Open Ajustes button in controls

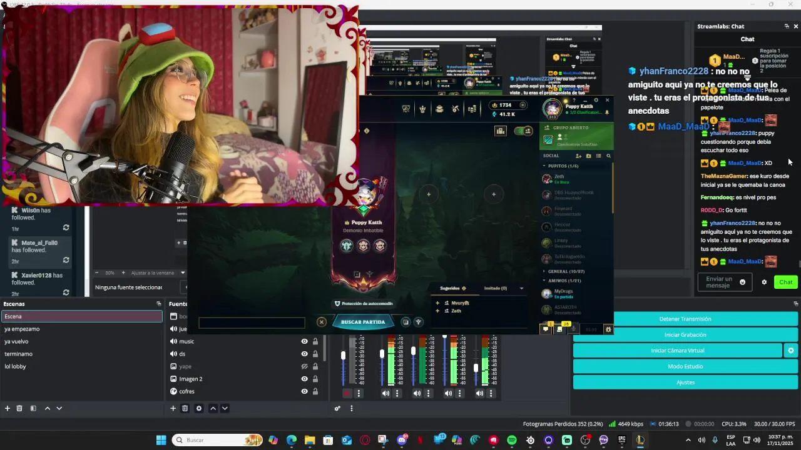coord(685,382)
